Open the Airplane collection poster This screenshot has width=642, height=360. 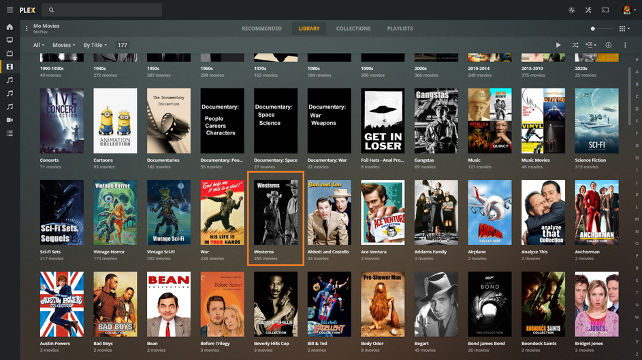click(489, 213)
